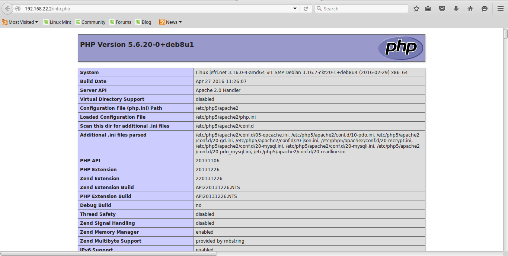Open the site identity globe icon

(18, 9)
